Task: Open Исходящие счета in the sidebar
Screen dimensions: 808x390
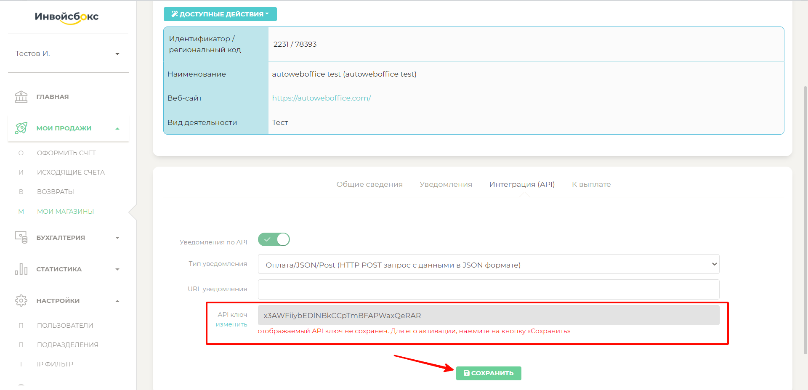Action: (x=71, y=172)
